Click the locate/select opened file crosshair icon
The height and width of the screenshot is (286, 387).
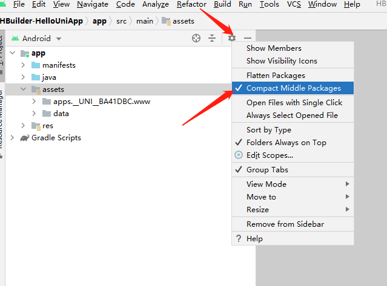coord(196,38)
